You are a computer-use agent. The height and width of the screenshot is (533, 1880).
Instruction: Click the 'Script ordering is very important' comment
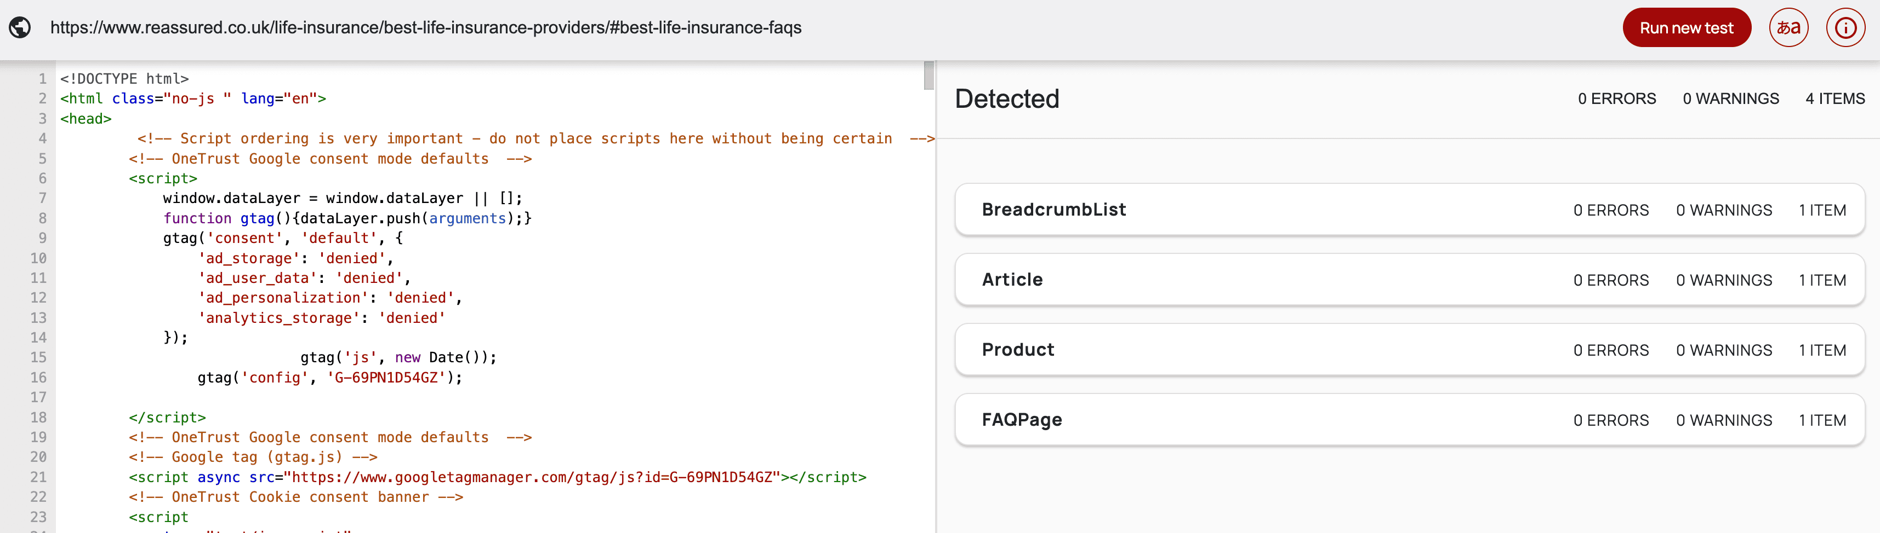coord(535,138)
